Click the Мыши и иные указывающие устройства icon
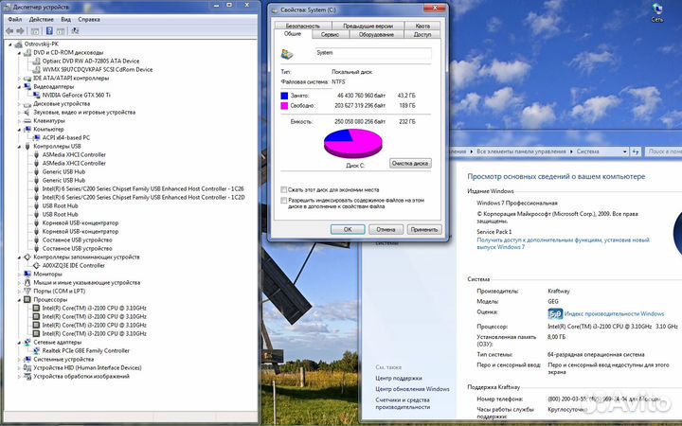This screenshot has height=426, width=682. (x=27, y=282)
